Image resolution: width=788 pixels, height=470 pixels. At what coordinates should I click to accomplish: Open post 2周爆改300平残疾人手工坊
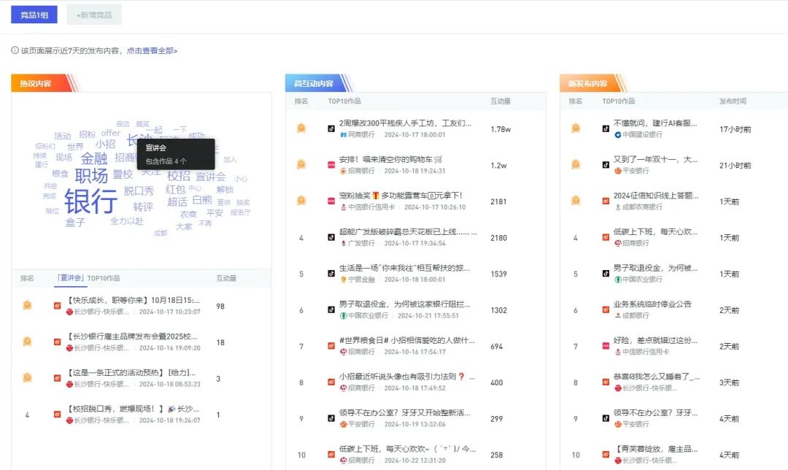[x=405, y=123]
